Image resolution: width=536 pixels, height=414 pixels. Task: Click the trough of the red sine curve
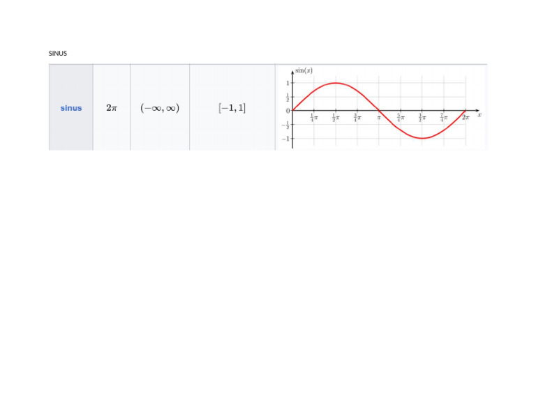point(422,138)
